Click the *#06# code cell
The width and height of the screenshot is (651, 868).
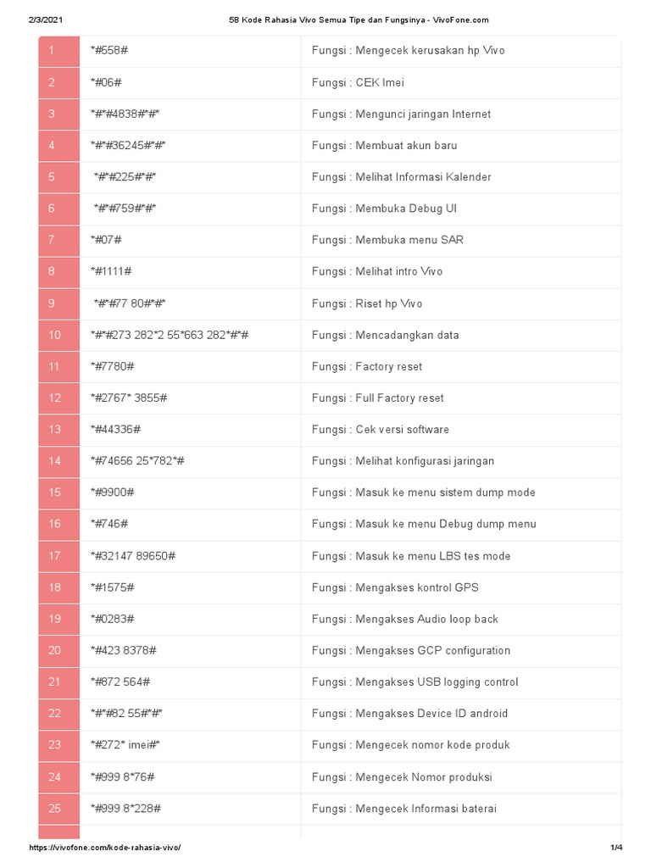pyautogui.click(x=106, y=82)
